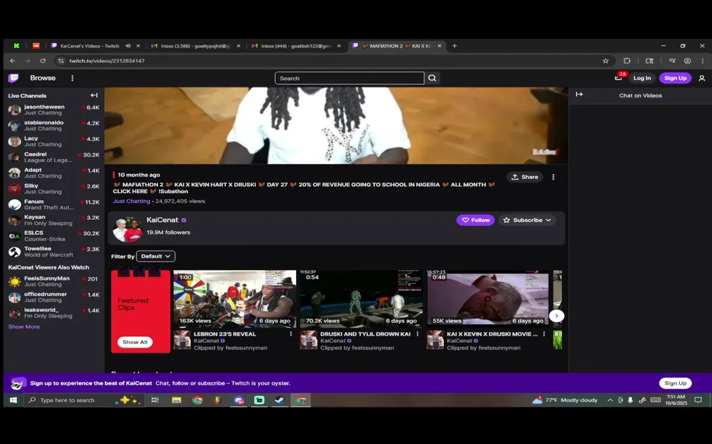Show next clips with the carousel arrow
This screenshot has height=444, width=712.
click(x=557, y=316)
